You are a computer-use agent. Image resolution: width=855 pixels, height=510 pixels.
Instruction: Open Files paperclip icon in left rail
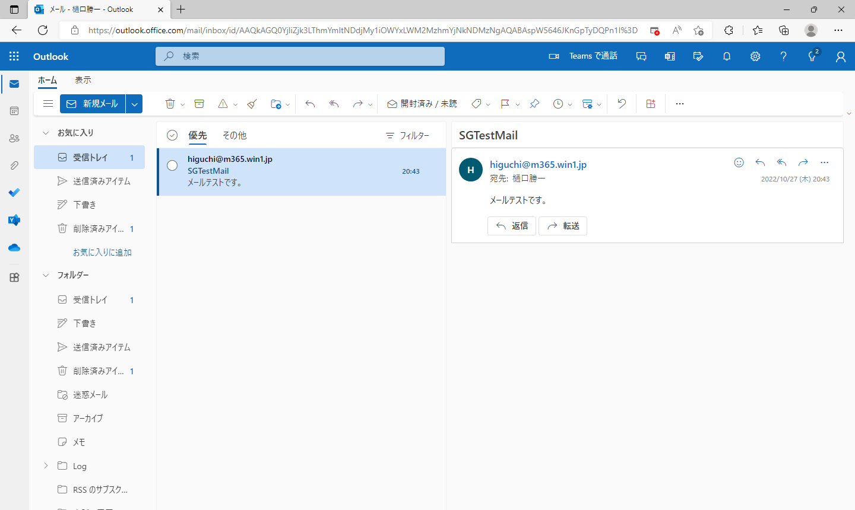[x=14, y=165]
